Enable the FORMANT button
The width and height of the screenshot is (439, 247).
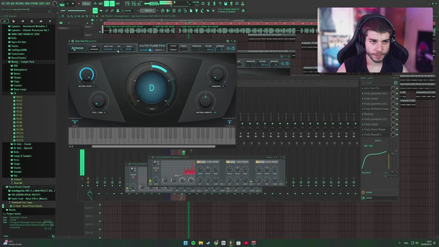coord(173,50)
